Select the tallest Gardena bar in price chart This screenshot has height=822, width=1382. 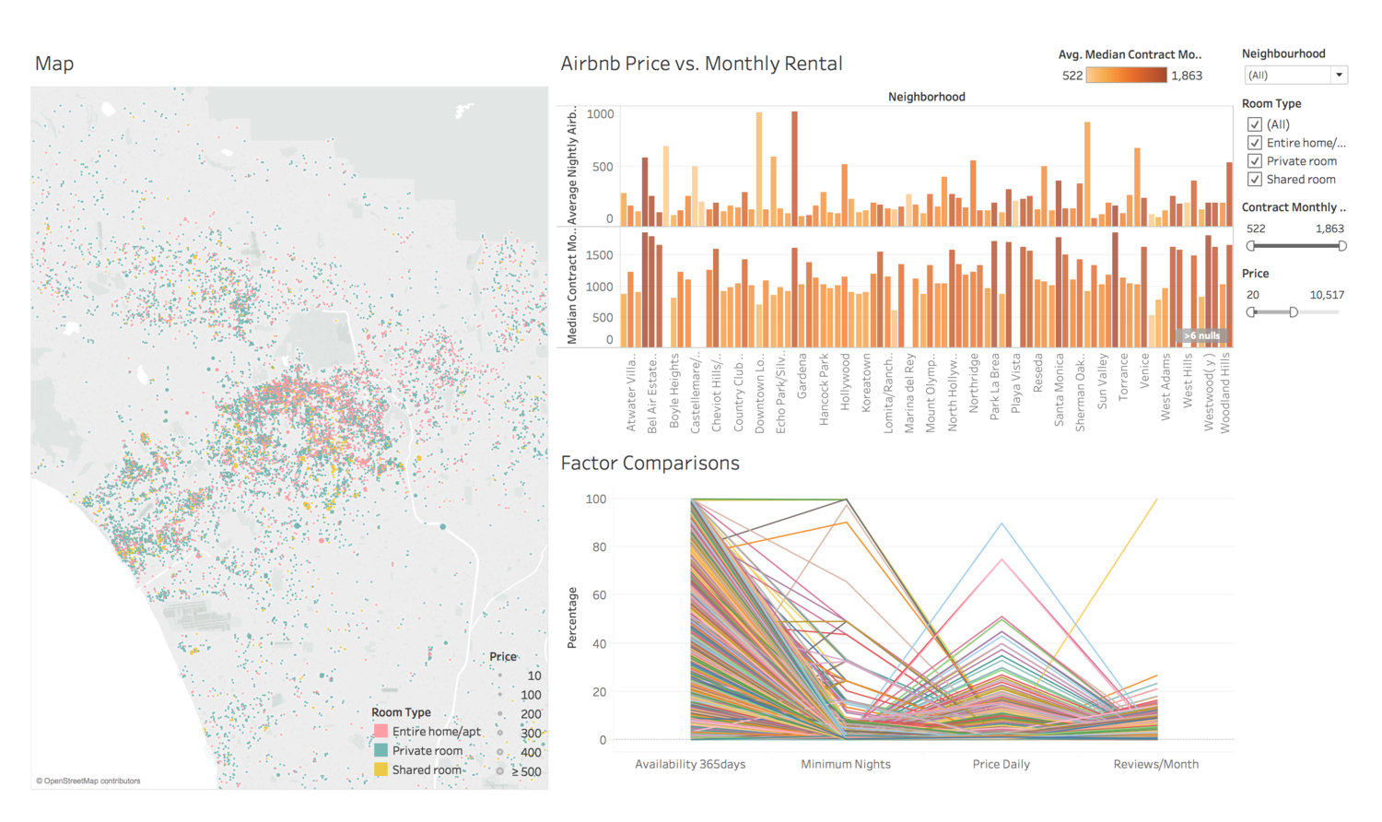794,166
